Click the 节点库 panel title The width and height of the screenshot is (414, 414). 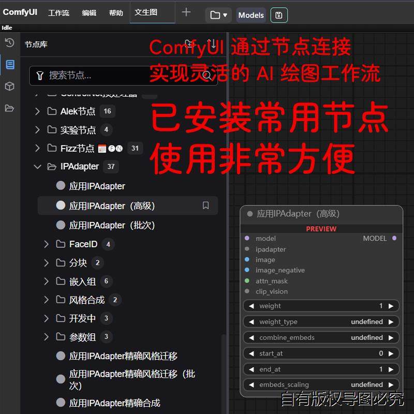point(36,45)
